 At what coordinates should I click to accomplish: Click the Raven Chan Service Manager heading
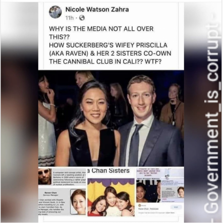point(51,194)
